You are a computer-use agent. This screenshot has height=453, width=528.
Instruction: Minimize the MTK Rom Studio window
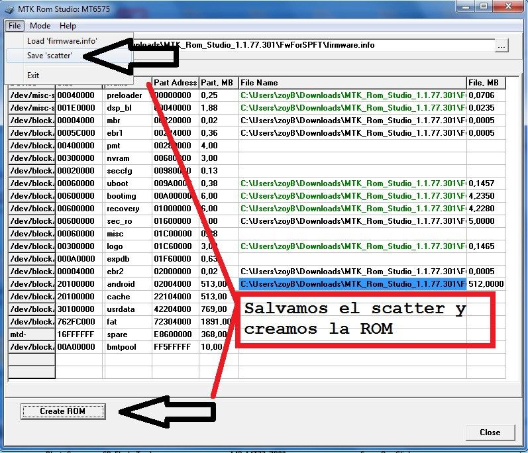pos(466,7)
